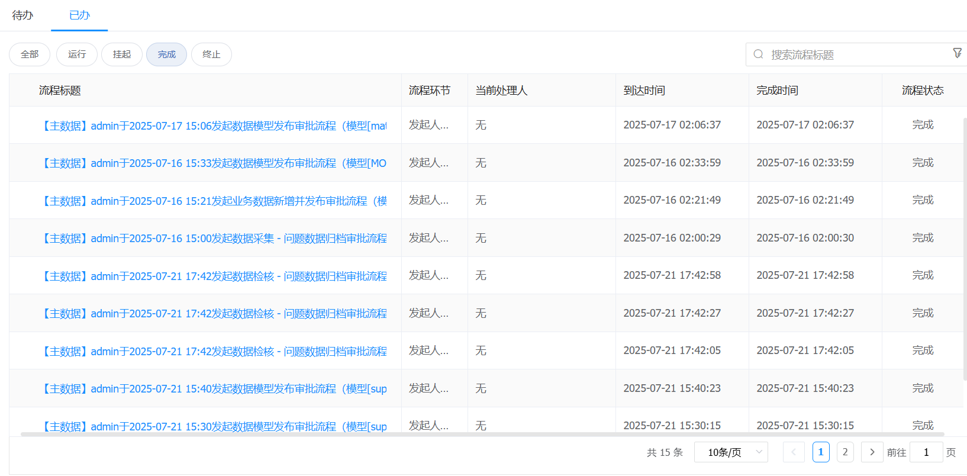This screenshot has width=967, height=476.
Task: Open the 2025-07-16 15:21 业务数据 process link
Action: 213,201
